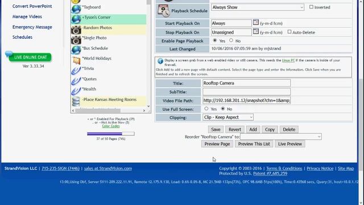Click the Delete button
The width and height of the screenshot is (364, 205).
tap(289, 129)
